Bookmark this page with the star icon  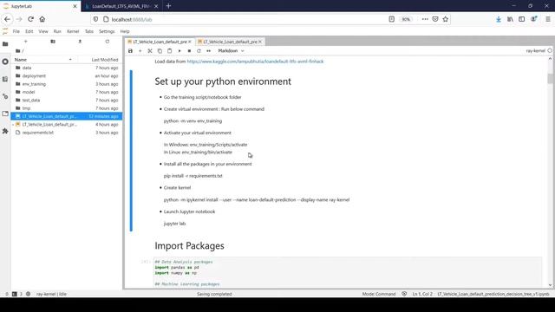pos(445,19)
